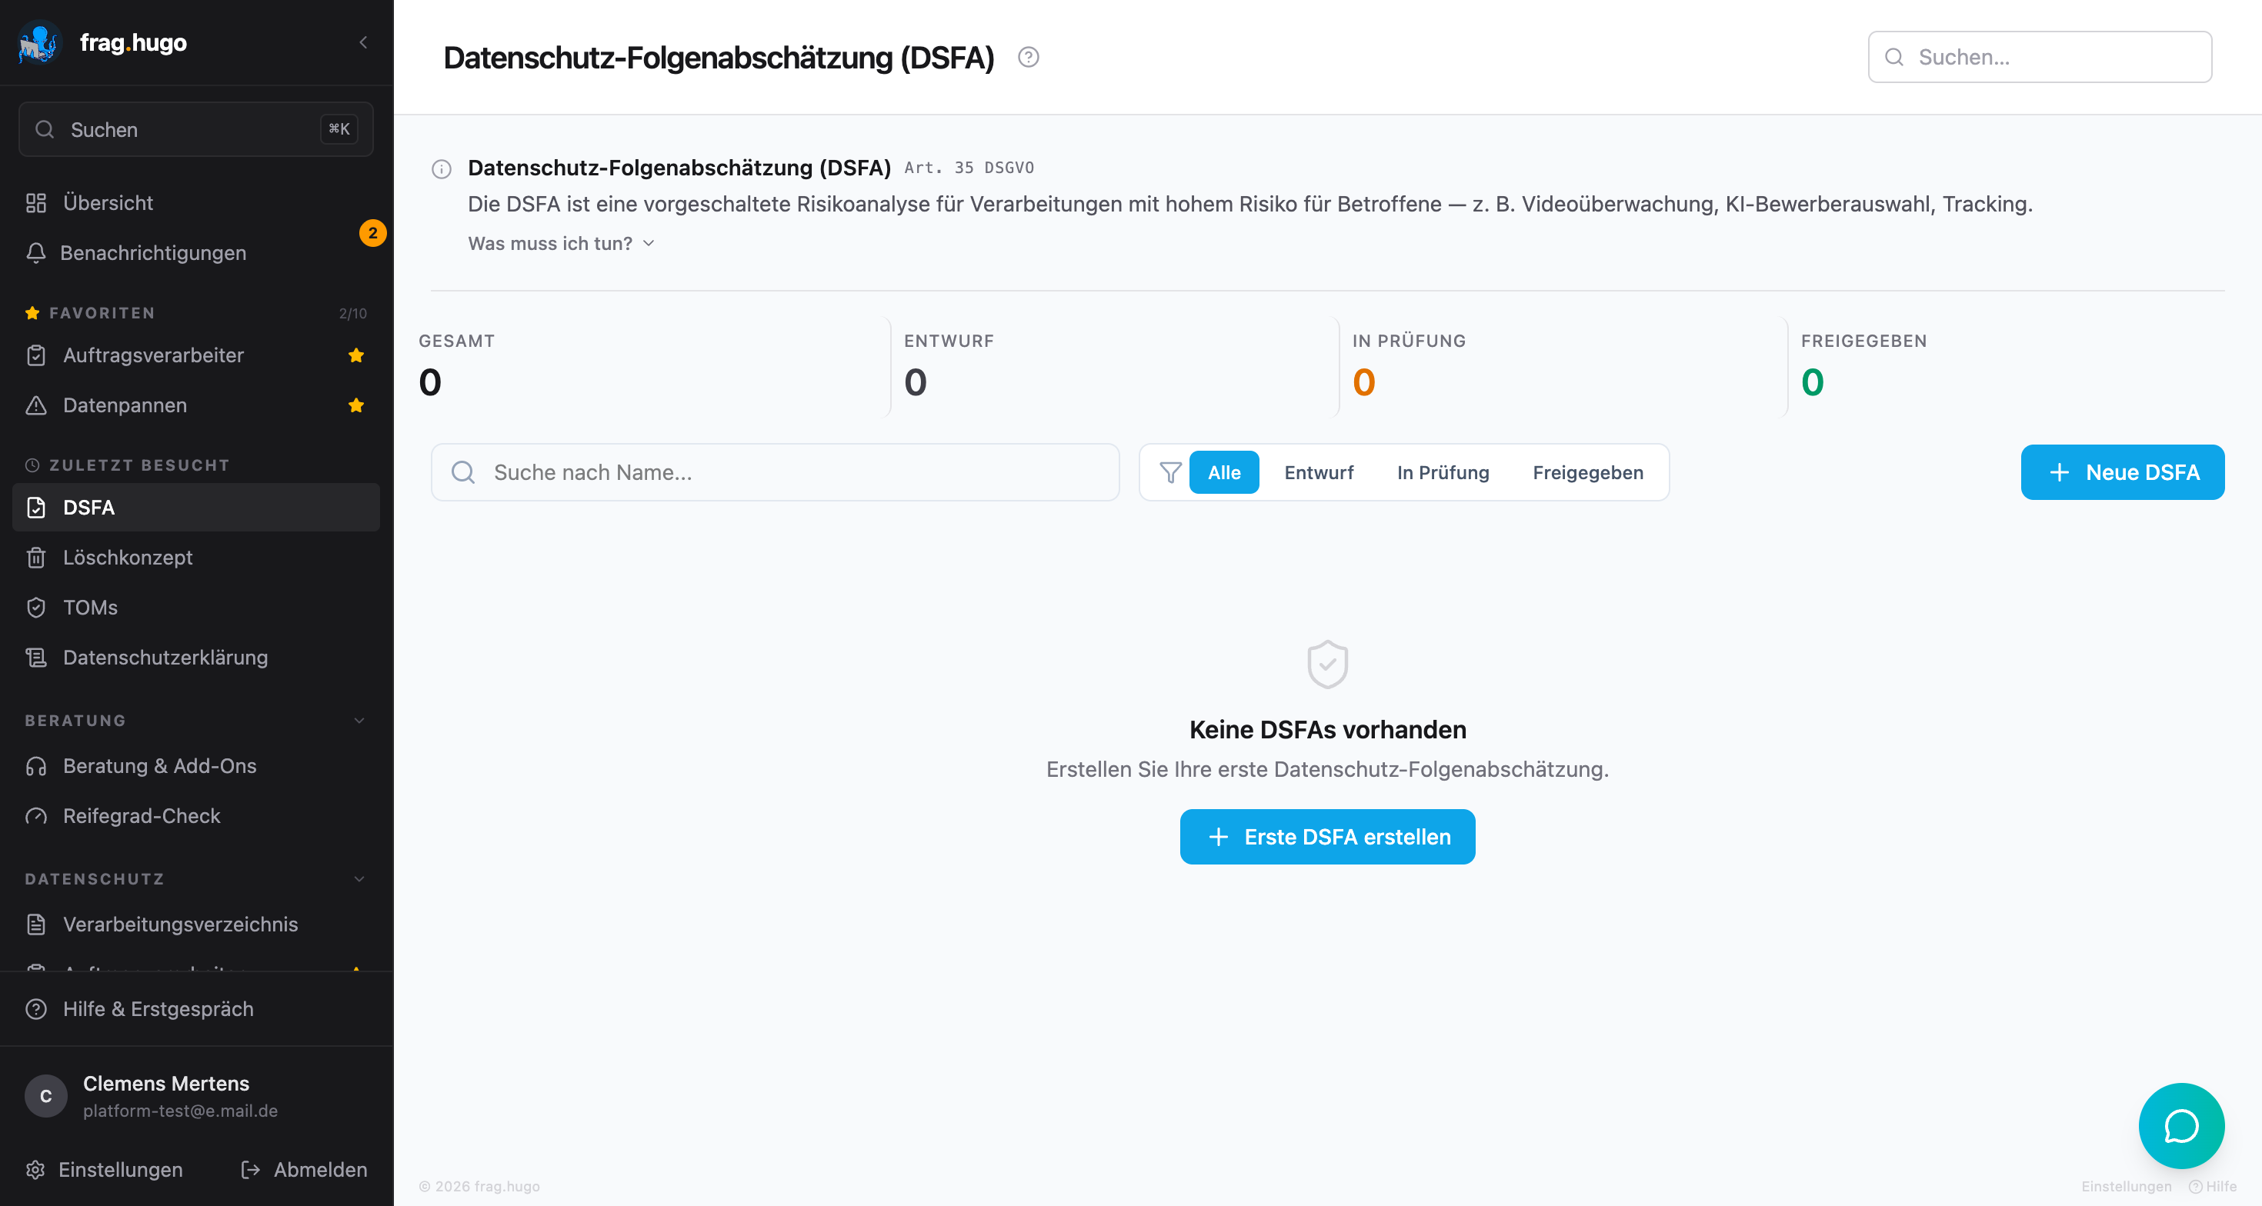Click the filter funnel icon
This screenshot has height=1206, width=2262.
1169,472
